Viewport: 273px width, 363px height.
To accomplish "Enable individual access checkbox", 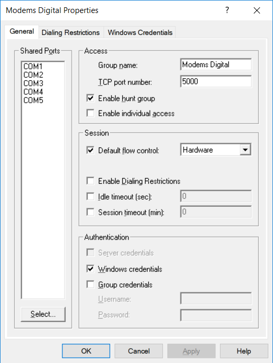I will tap(90, 113).
